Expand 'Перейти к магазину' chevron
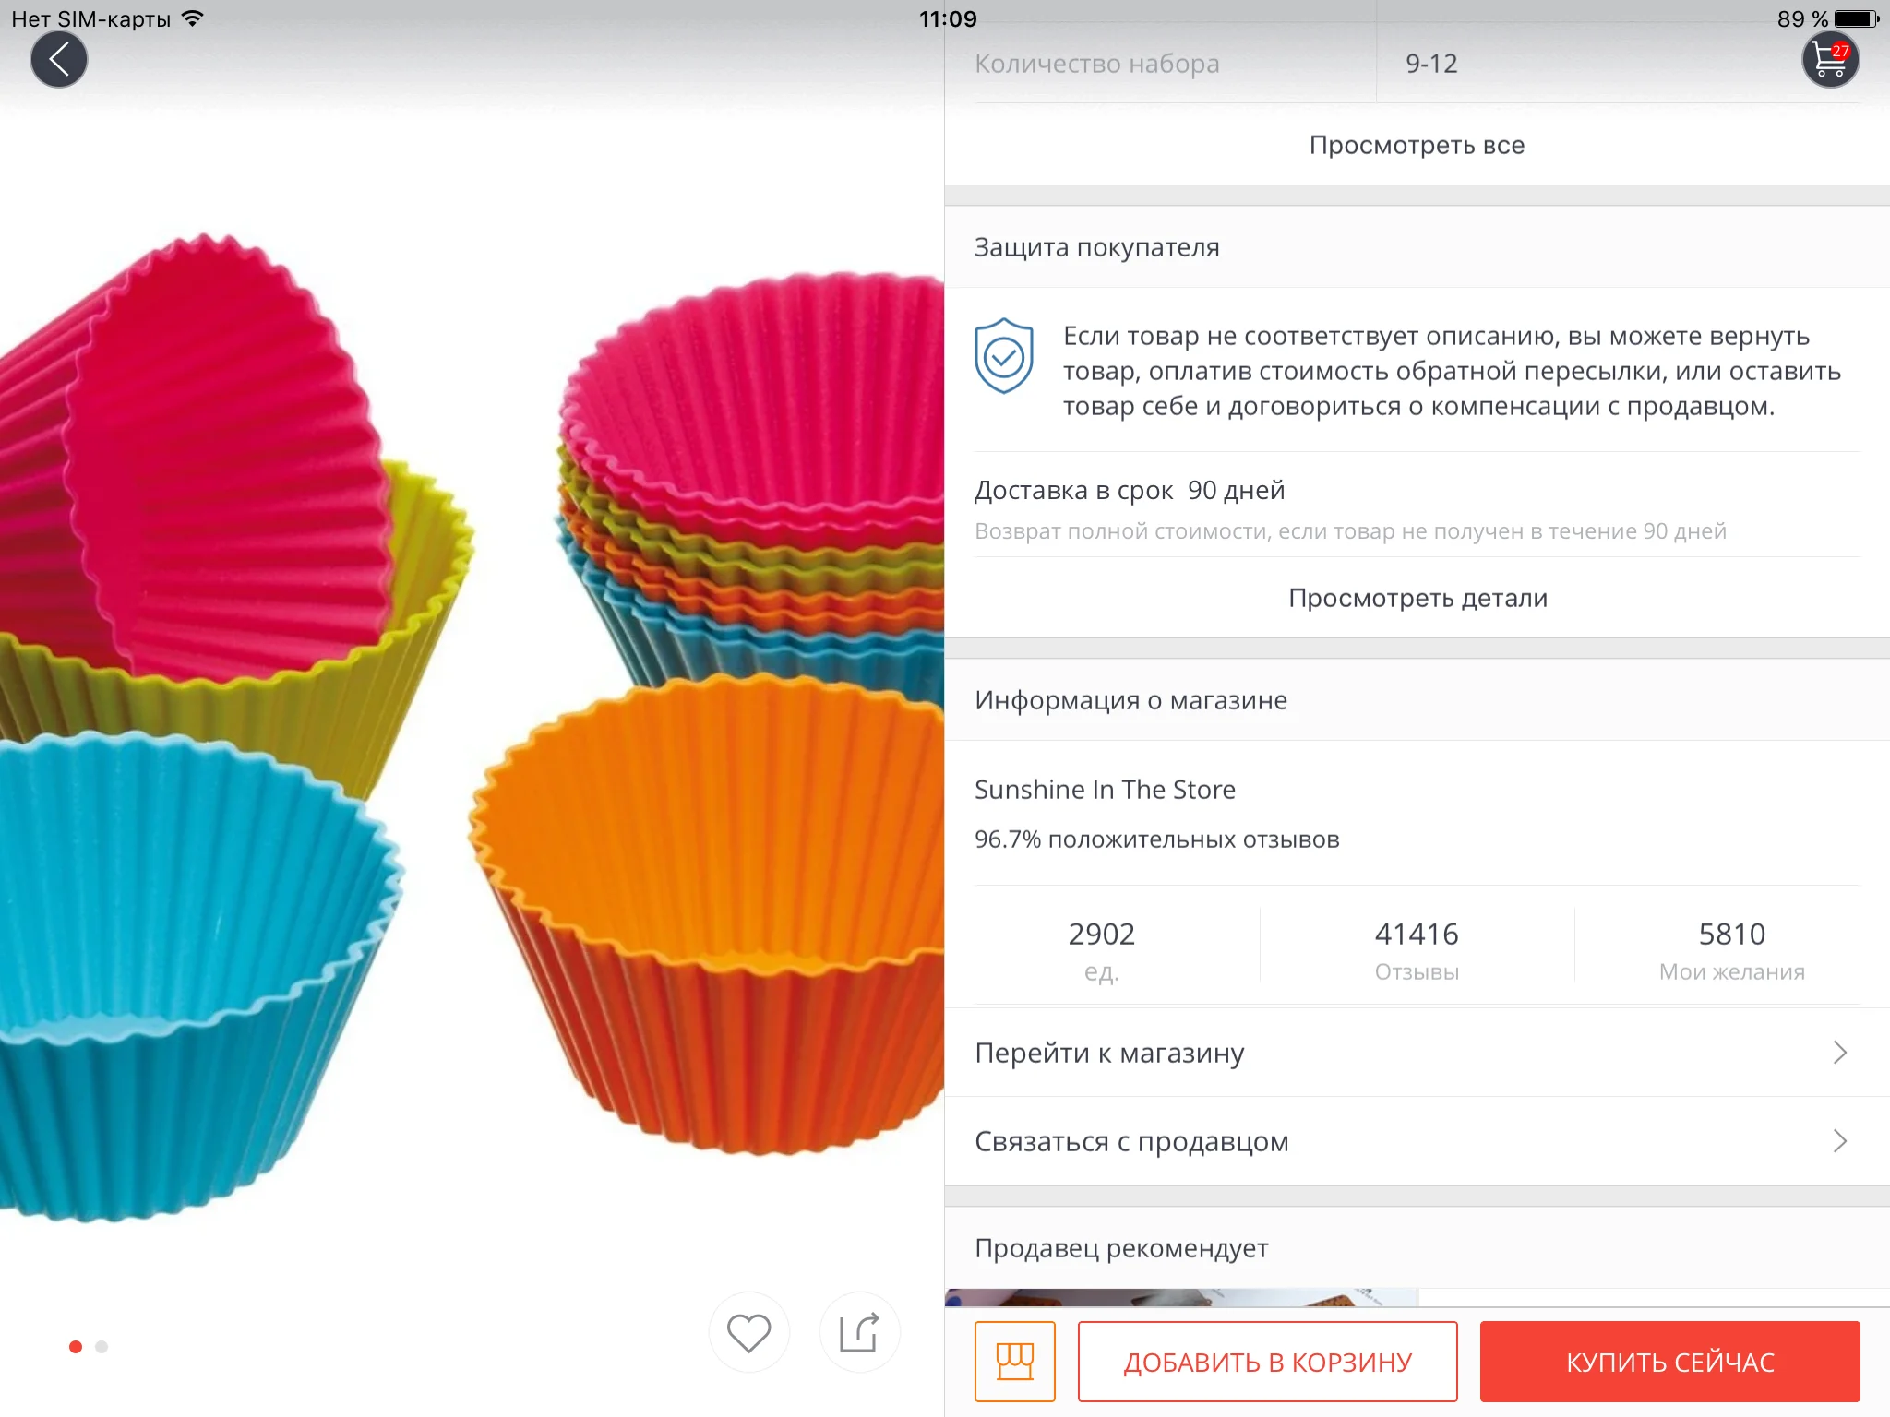This screenshot has height=1417, width=1890. click(1839, 1053)
